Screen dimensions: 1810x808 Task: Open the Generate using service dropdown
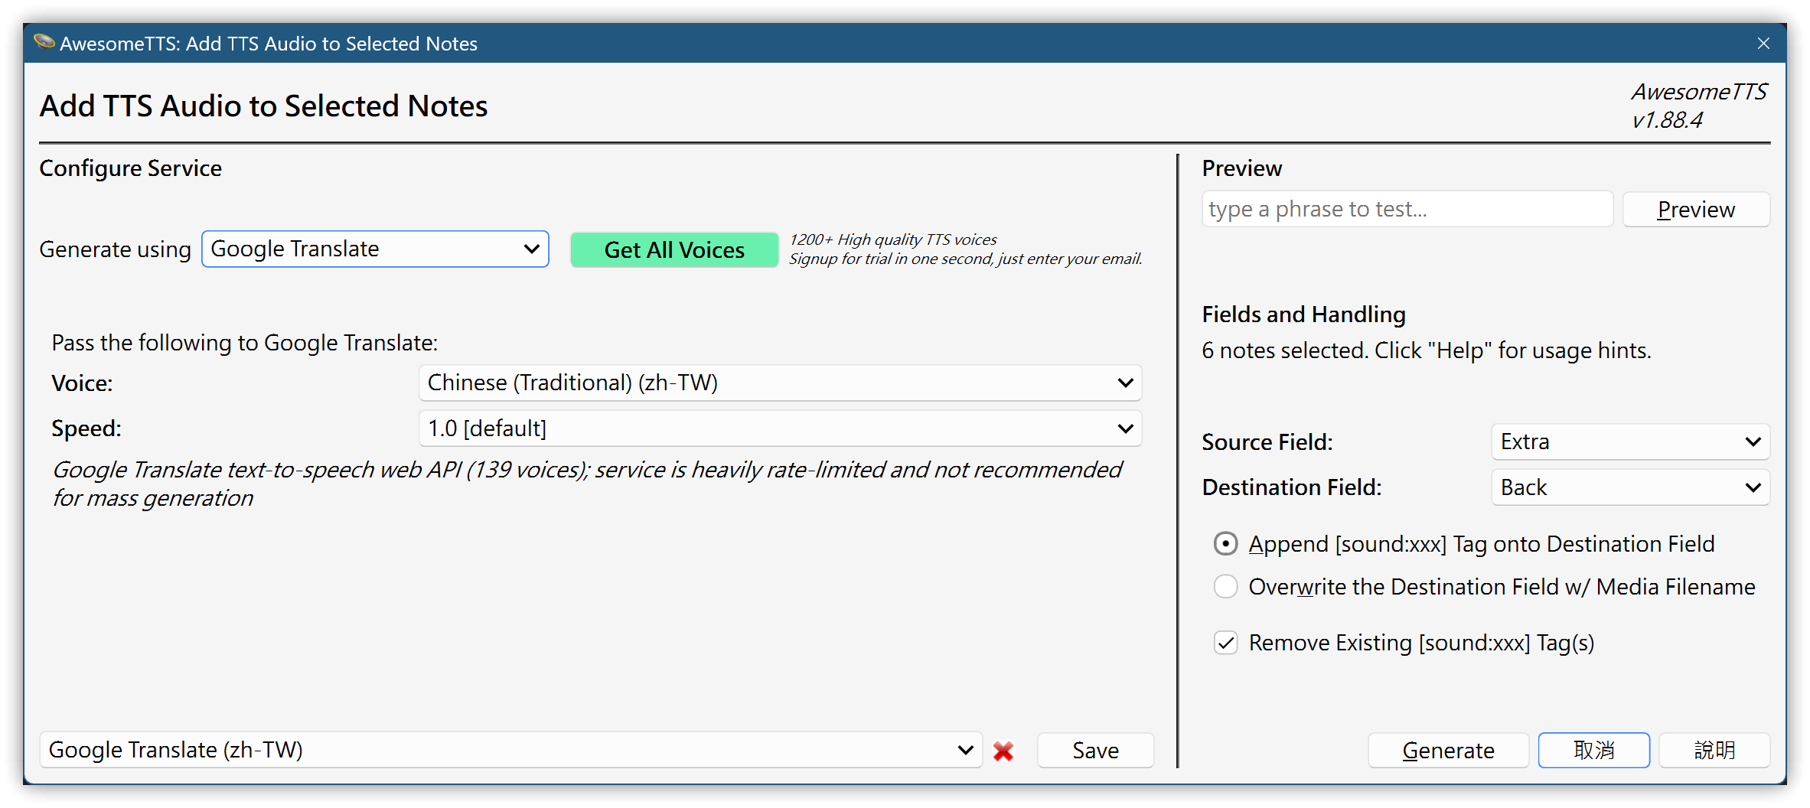pyautogui.click(x=375, y=249)
